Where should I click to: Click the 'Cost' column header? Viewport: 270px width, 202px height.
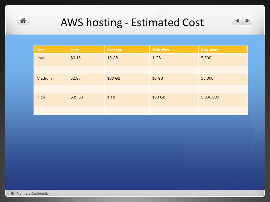86,50
